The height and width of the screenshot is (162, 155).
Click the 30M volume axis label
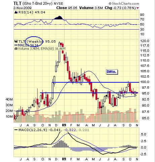point(9,105)
